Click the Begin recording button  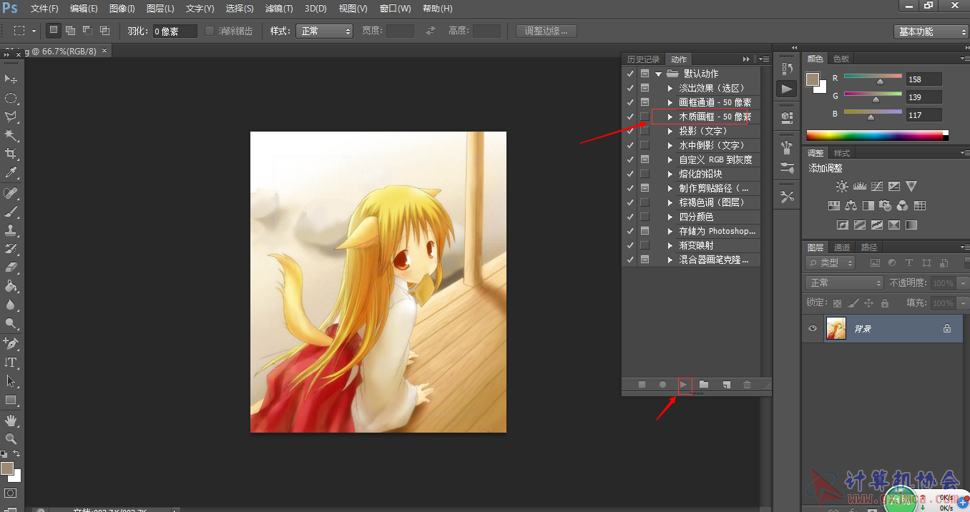pos(662,385)
